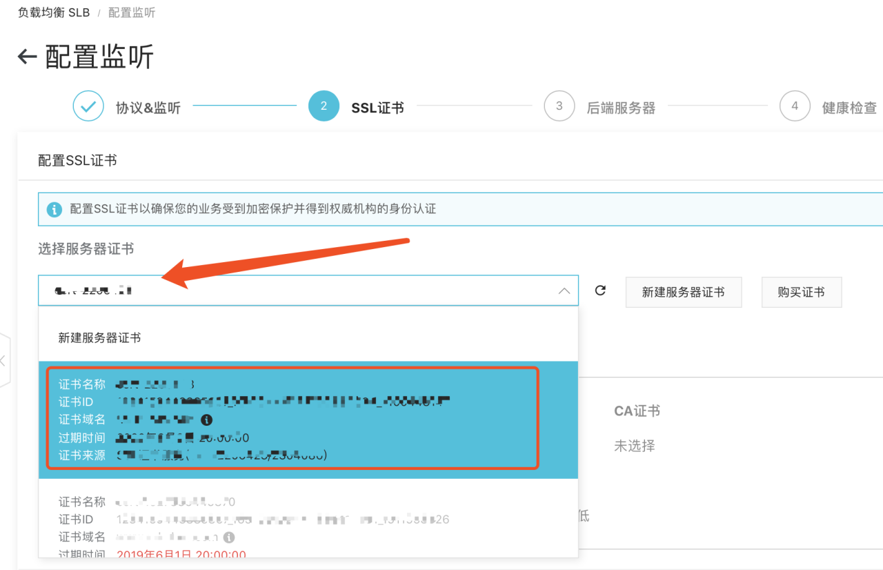Click the 配置监听 breadcrumb item

(132, 13)
